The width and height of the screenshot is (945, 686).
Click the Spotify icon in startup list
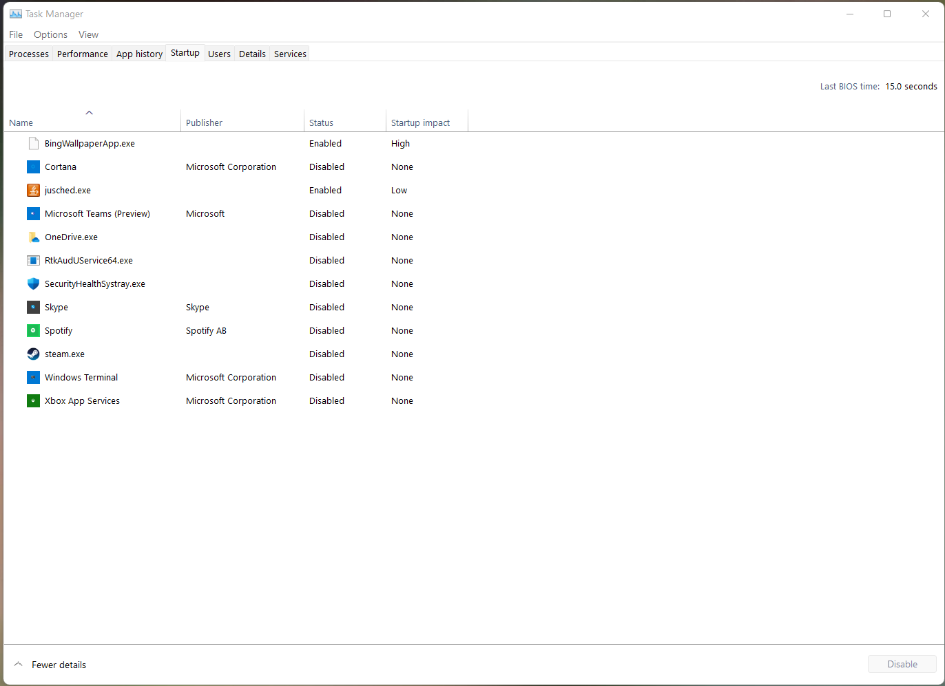click(x=33, y=331)
